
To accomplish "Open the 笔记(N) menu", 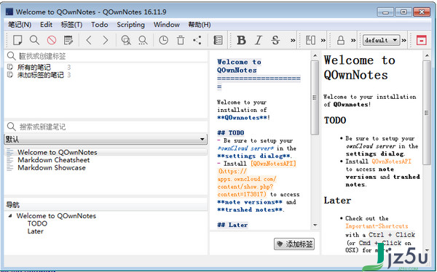I will [20, 25].
